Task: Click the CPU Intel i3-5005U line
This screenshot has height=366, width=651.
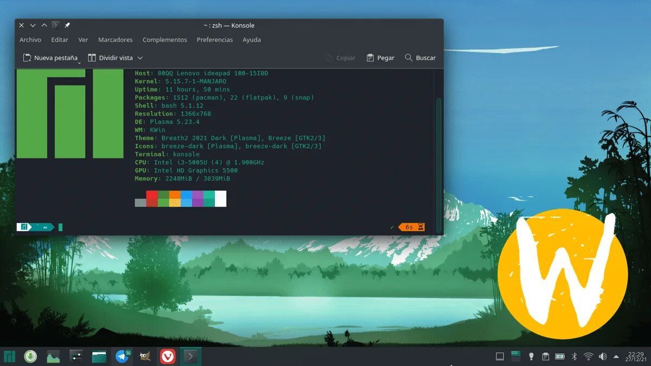Action: (x=200, y=163)
